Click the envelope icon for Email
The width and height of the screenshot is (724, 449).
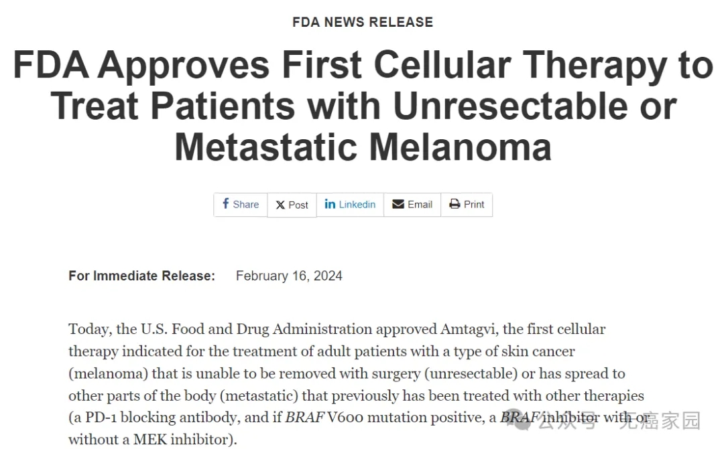398,204
